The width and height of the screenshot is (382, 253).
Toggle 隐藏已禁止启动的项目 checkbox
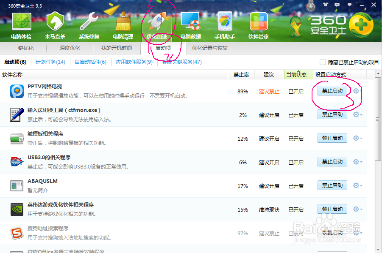click(323, 62)
